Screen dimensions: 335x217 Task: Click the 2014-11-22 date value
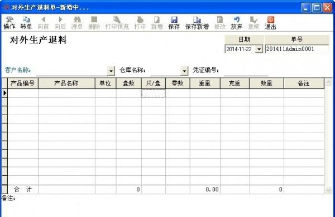pos(239,49)
